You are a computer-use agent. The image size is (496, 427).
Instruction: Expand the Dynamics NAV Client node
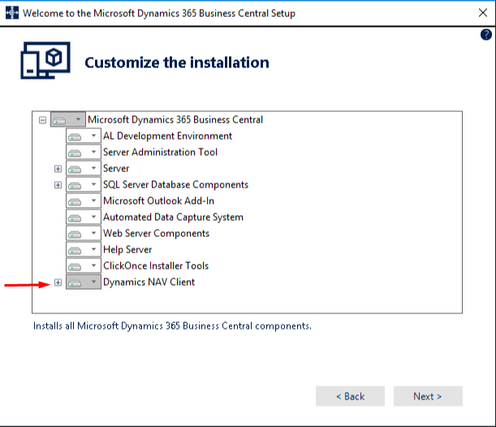coord(58,283)
